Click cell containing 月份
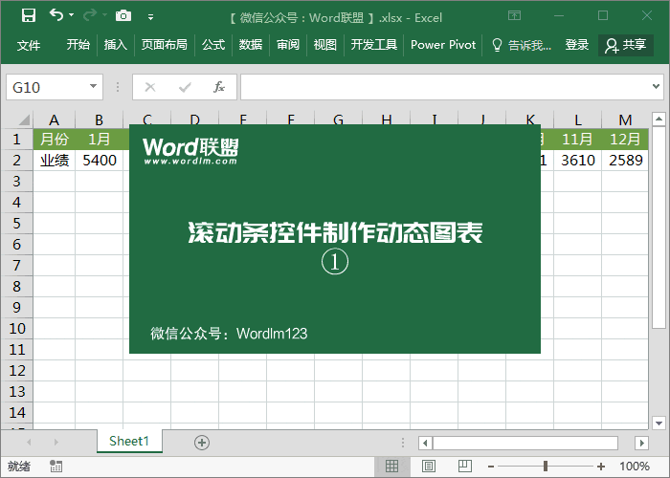 pos(55,140)
